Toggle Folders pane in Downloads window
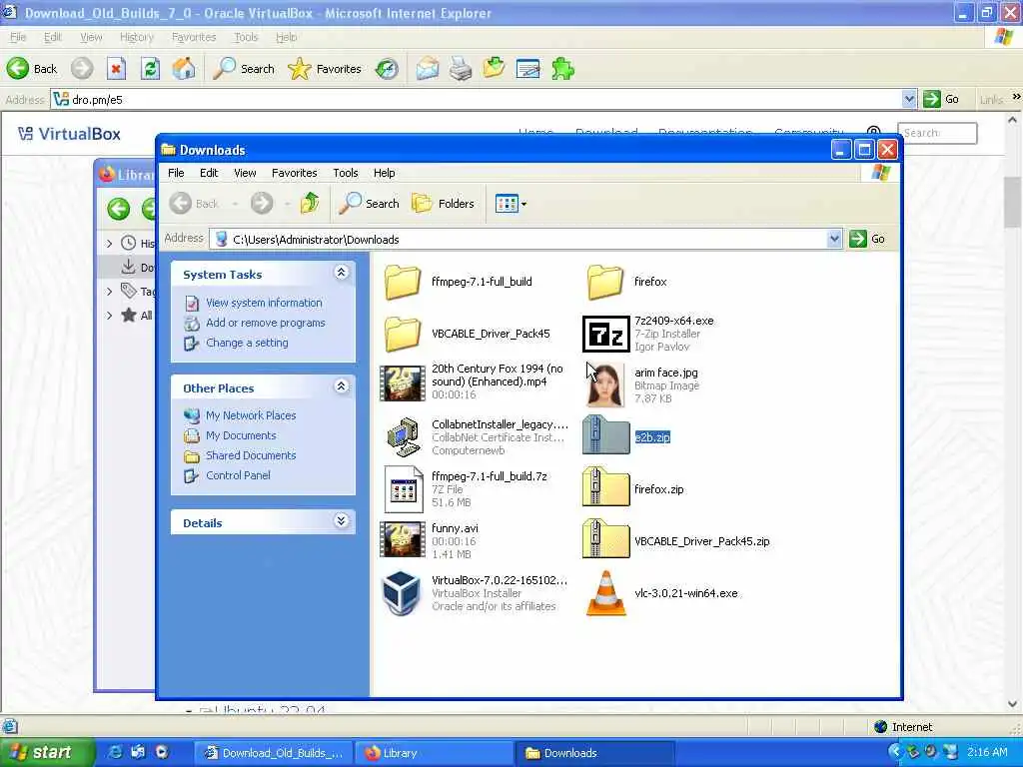The height and width of the screenshot is (767, 1023). (x=443, y=204)
